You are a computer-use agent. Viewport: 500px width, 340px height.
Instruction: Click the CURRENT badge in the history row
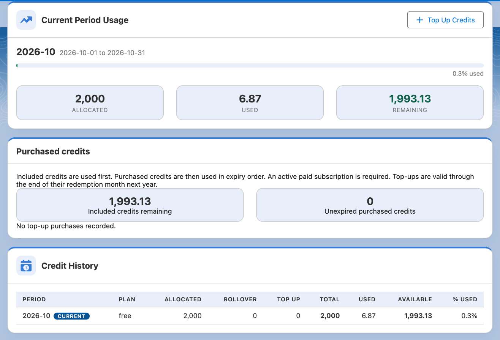pyautogui.click(x=71, y=316)
